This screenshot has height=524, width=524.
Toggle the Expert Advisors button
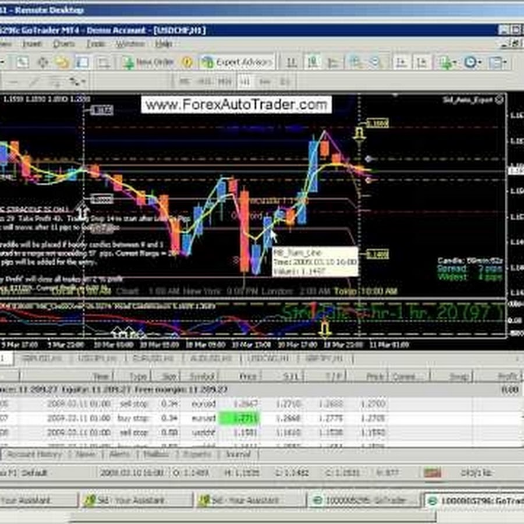pyautogui.click(x=236, y=62)
